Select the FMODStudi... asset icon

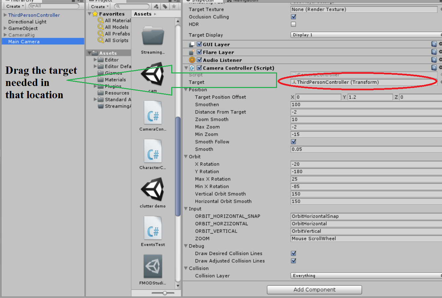tap(153, 266)
